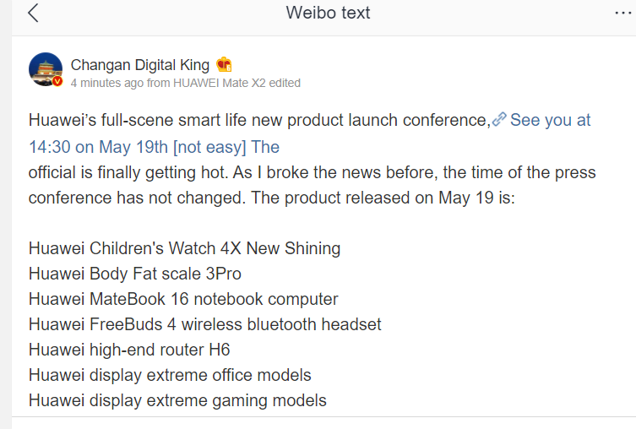Click the Huawei Body Fat scale 3Pro line
Screen dimensions: 636x429
pyautogui.click(x=134, y=274)
